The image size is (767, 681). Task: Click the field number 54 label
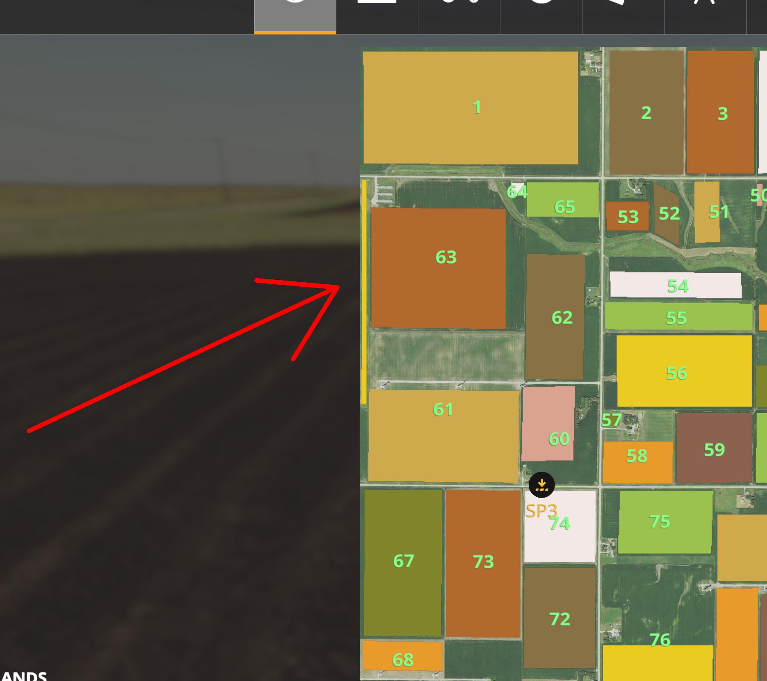click(678, 286)
